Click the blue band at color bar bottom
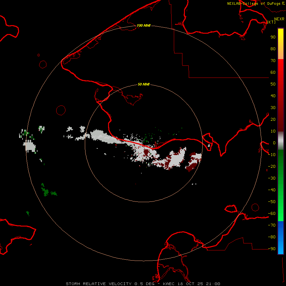The width and height of the screenshot is (286, 286). [x=281, y=237]
